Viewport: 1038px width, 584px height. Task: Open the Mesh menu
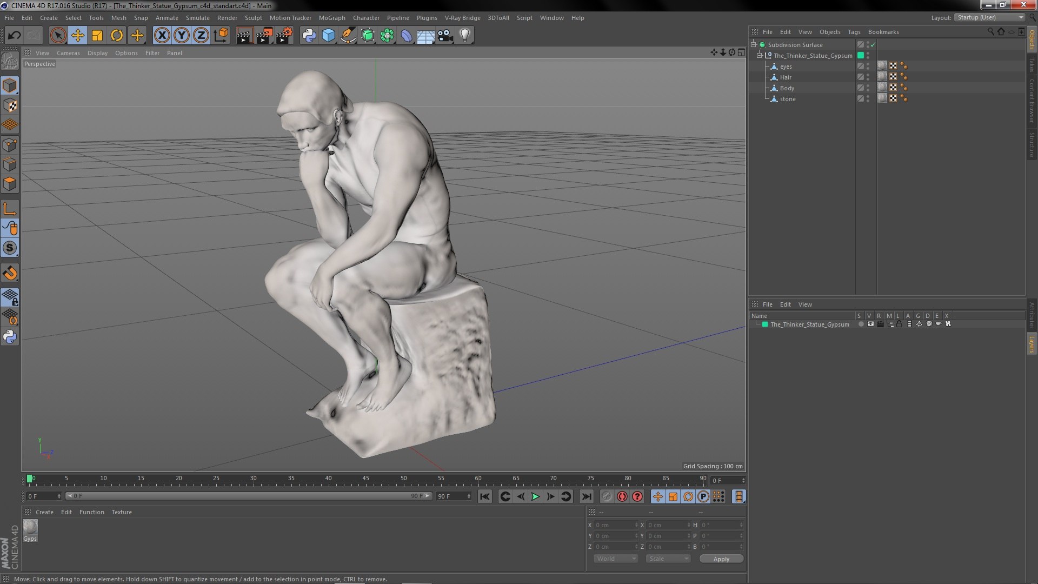(x=118, y=18)
